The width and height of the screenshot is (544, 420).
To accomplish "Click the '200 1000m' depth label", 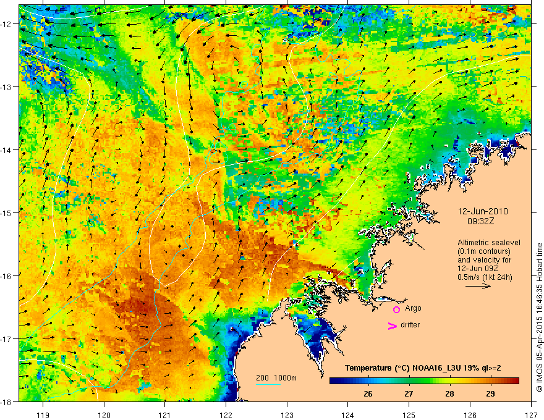I will point(276,378).
